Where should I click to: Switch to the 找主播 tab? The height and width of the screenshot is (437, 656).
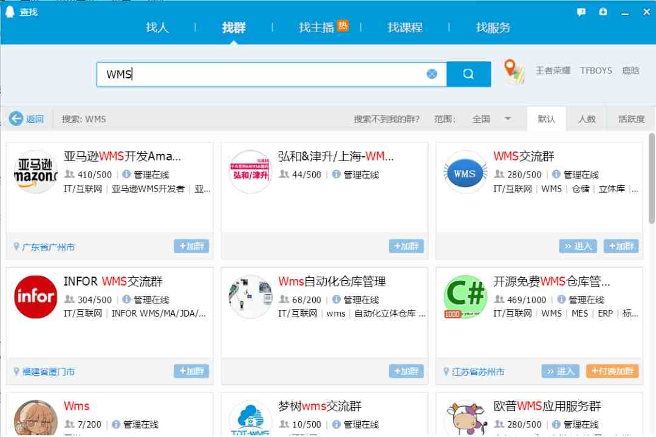(316, 27)
